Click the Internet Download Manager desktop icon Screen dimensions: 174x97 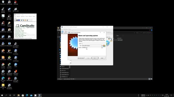9,65
